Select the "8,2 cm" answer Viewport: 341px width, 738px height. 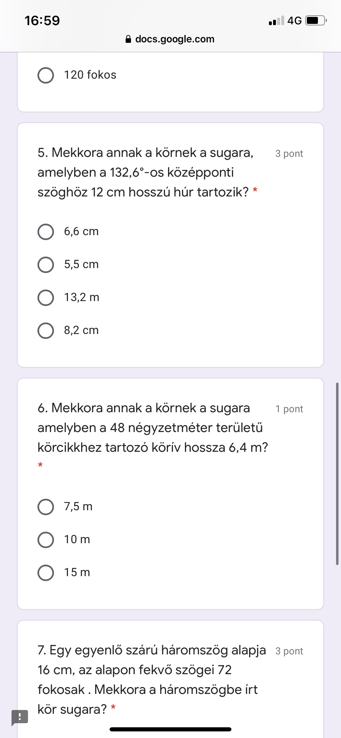(46, 331)
